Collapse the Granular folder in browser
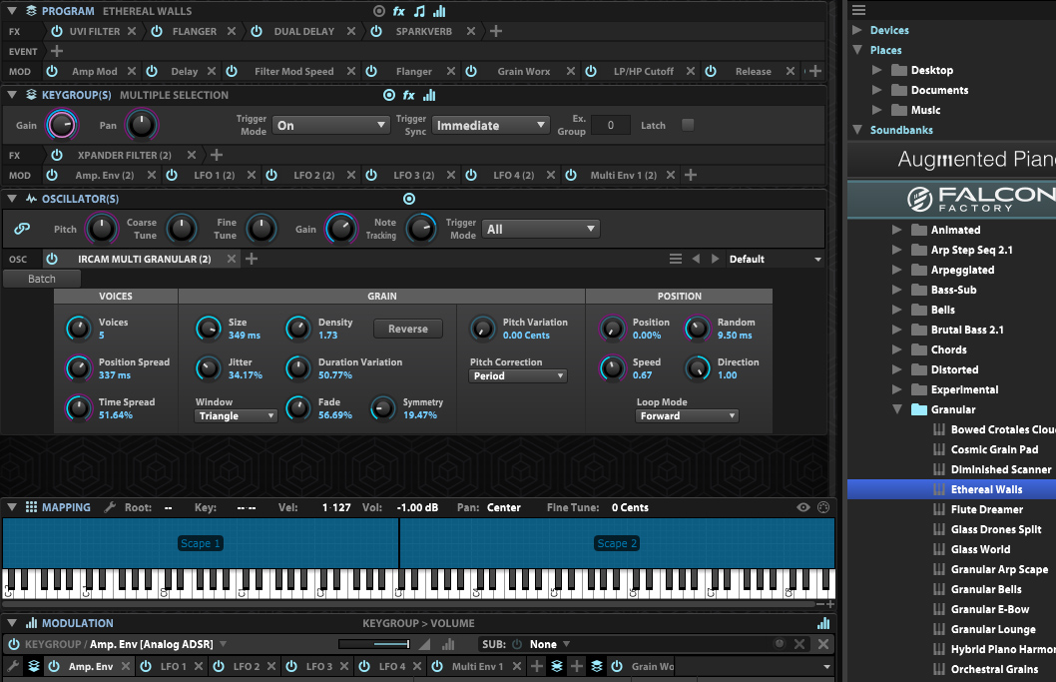The height and width of the screenshot is (682, 1056). click(x=897, y=409)
